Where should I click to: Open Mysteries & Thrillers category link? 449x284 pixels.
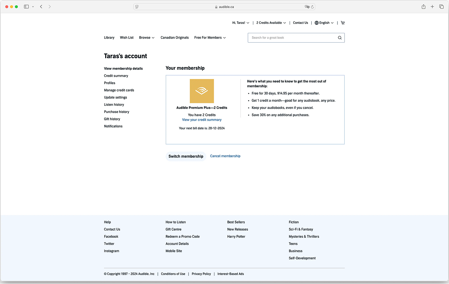tap(304, 237)
